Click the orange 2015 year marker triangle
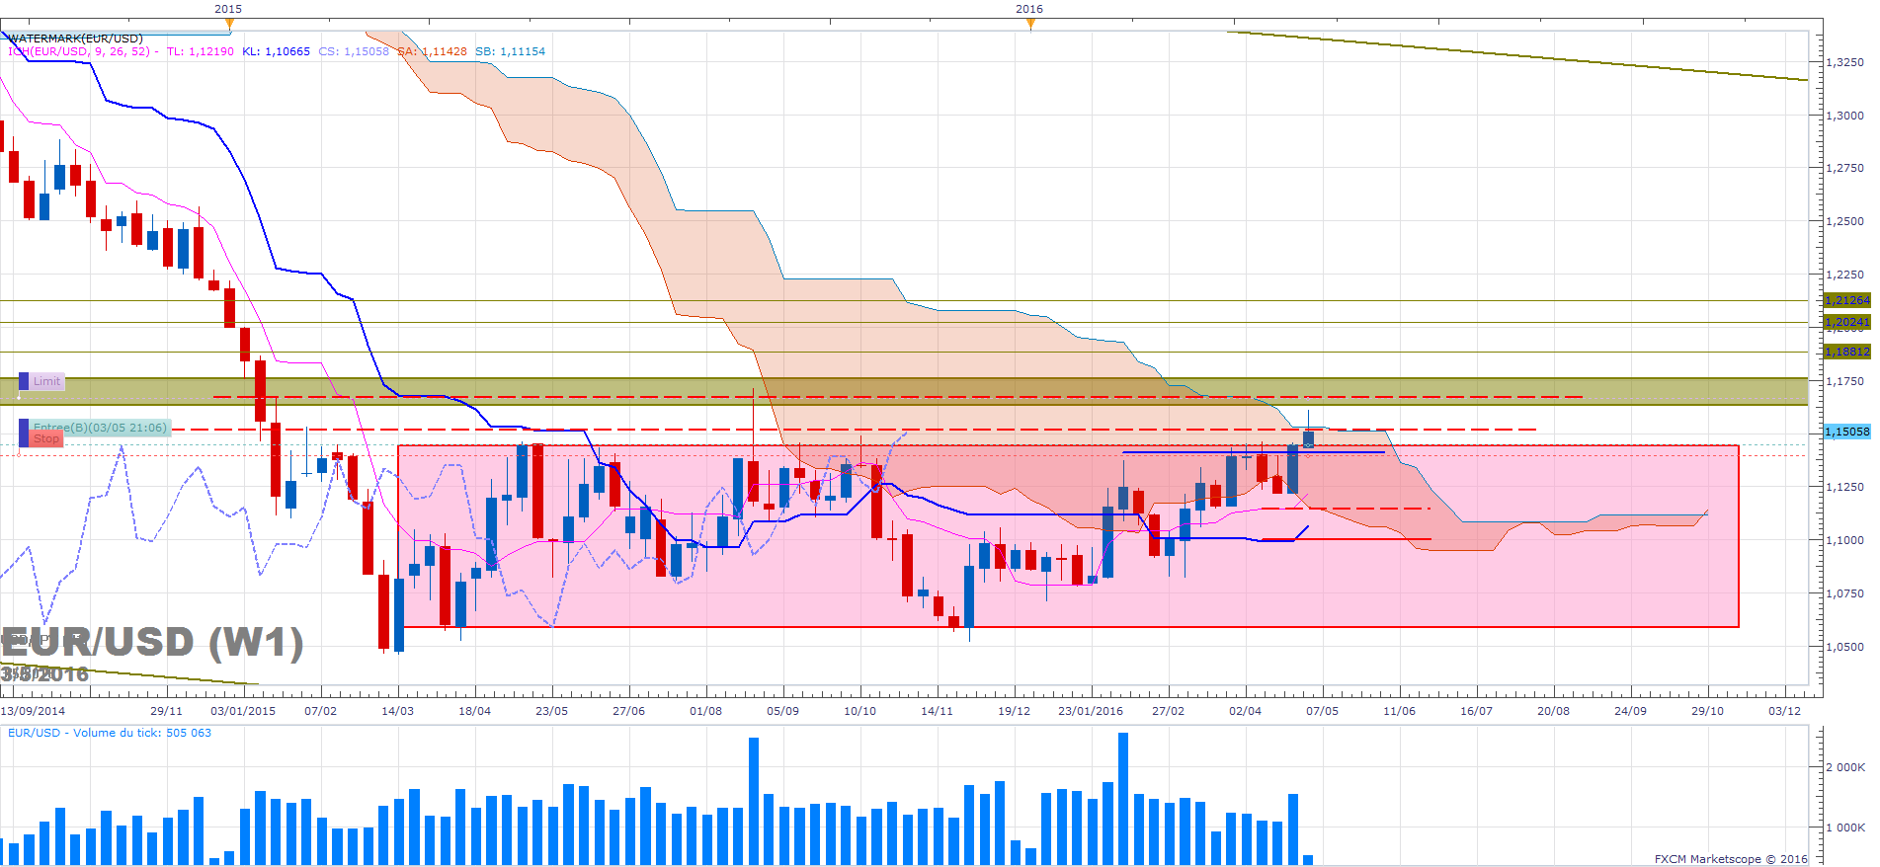 click(x=230, y=24)
